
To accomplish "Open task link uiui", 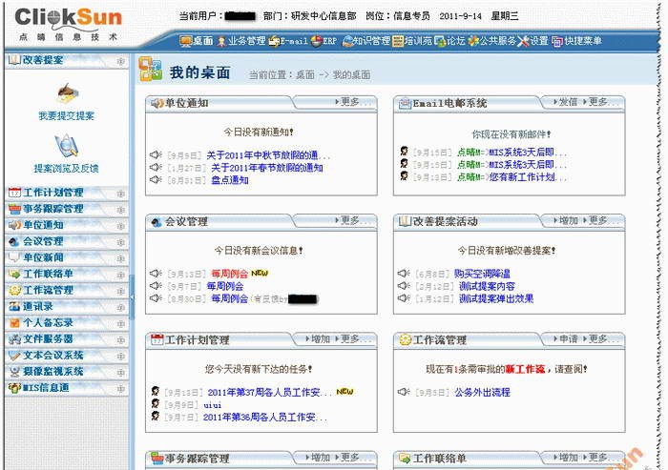I will click(x=212, y=405).
